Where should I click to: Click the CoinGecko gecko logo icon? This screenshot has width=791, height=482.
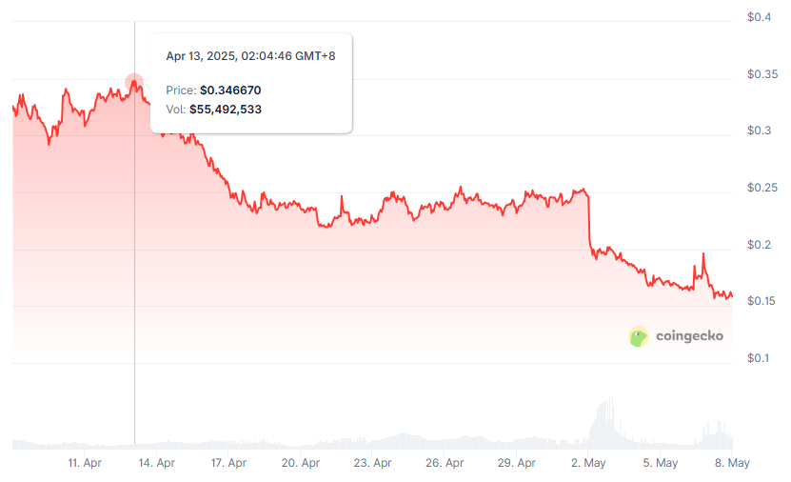tap(639, 336)
